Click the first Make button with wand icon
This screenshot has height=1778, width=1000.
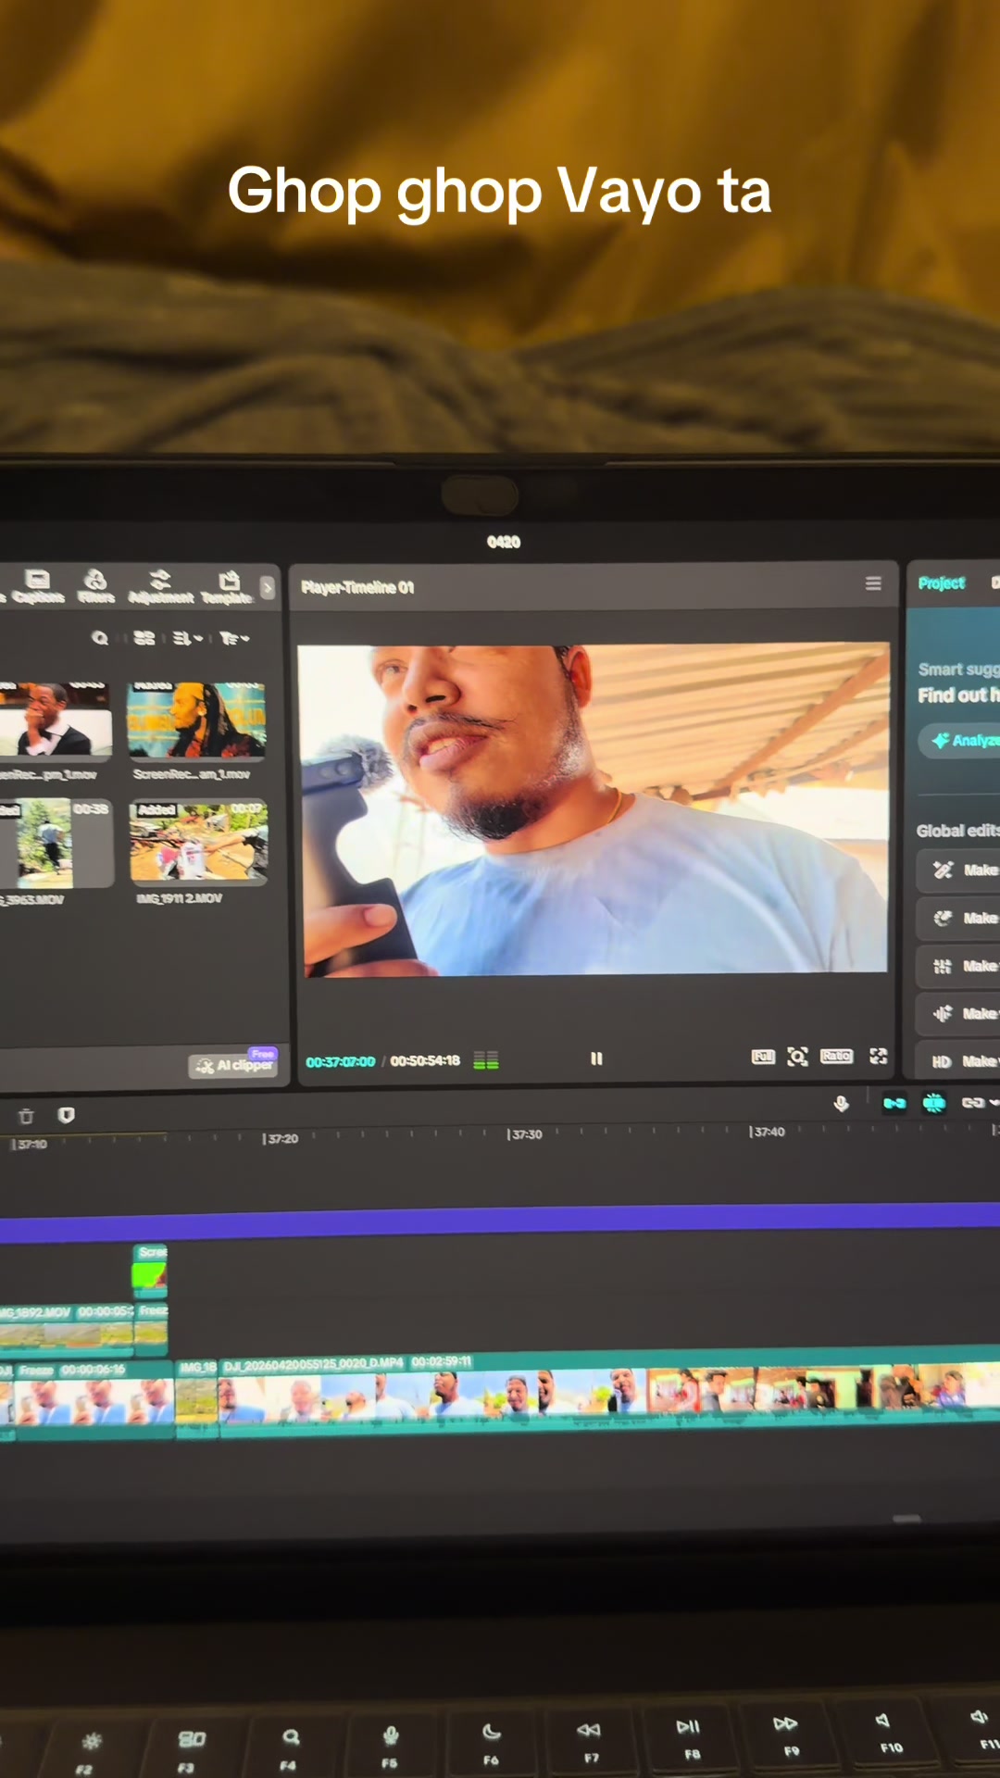[959, 870]
